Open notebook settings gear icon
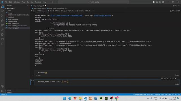 click(x=173, y=6)
